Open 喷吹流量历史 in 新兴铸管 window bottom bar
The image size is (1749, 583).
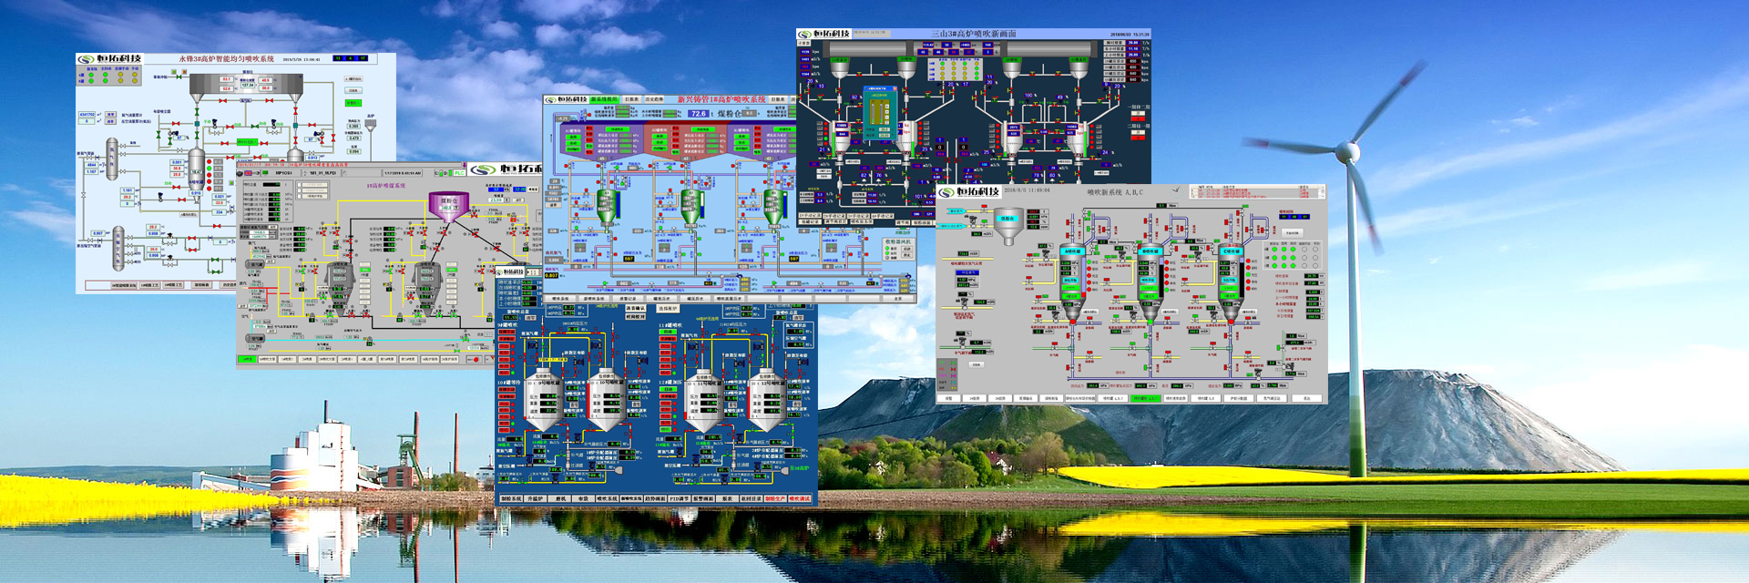[x=729, y=299]
